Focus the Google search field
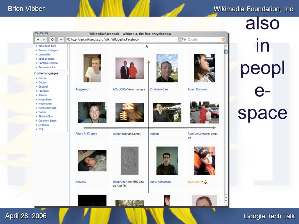Screen dimensions: 299x224 point(204,39)
